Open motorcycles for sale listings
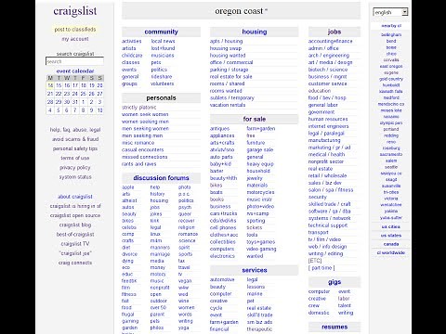Screen dimensions: 446x334 tap(260, 192)
